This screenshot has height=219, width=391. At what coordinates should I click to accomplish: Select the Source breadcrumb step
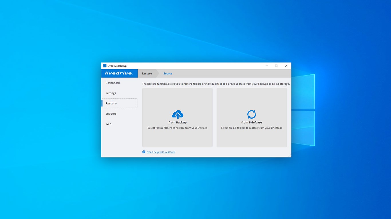tap(168, 74)
